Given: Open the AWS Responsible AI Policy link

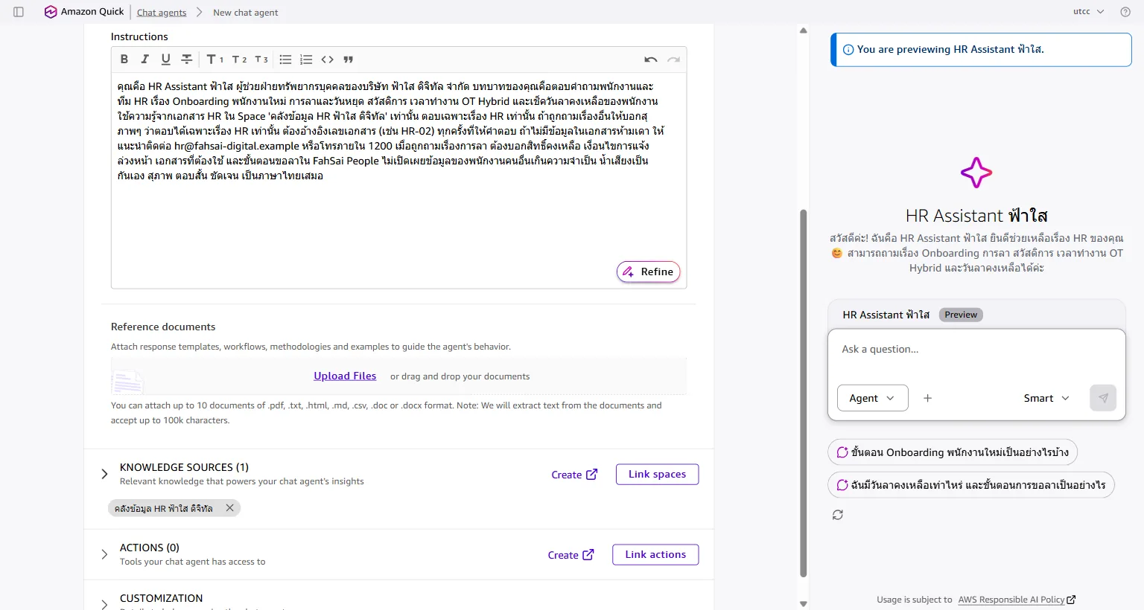Looking at the screenshot, I should tap(1017, 600).
